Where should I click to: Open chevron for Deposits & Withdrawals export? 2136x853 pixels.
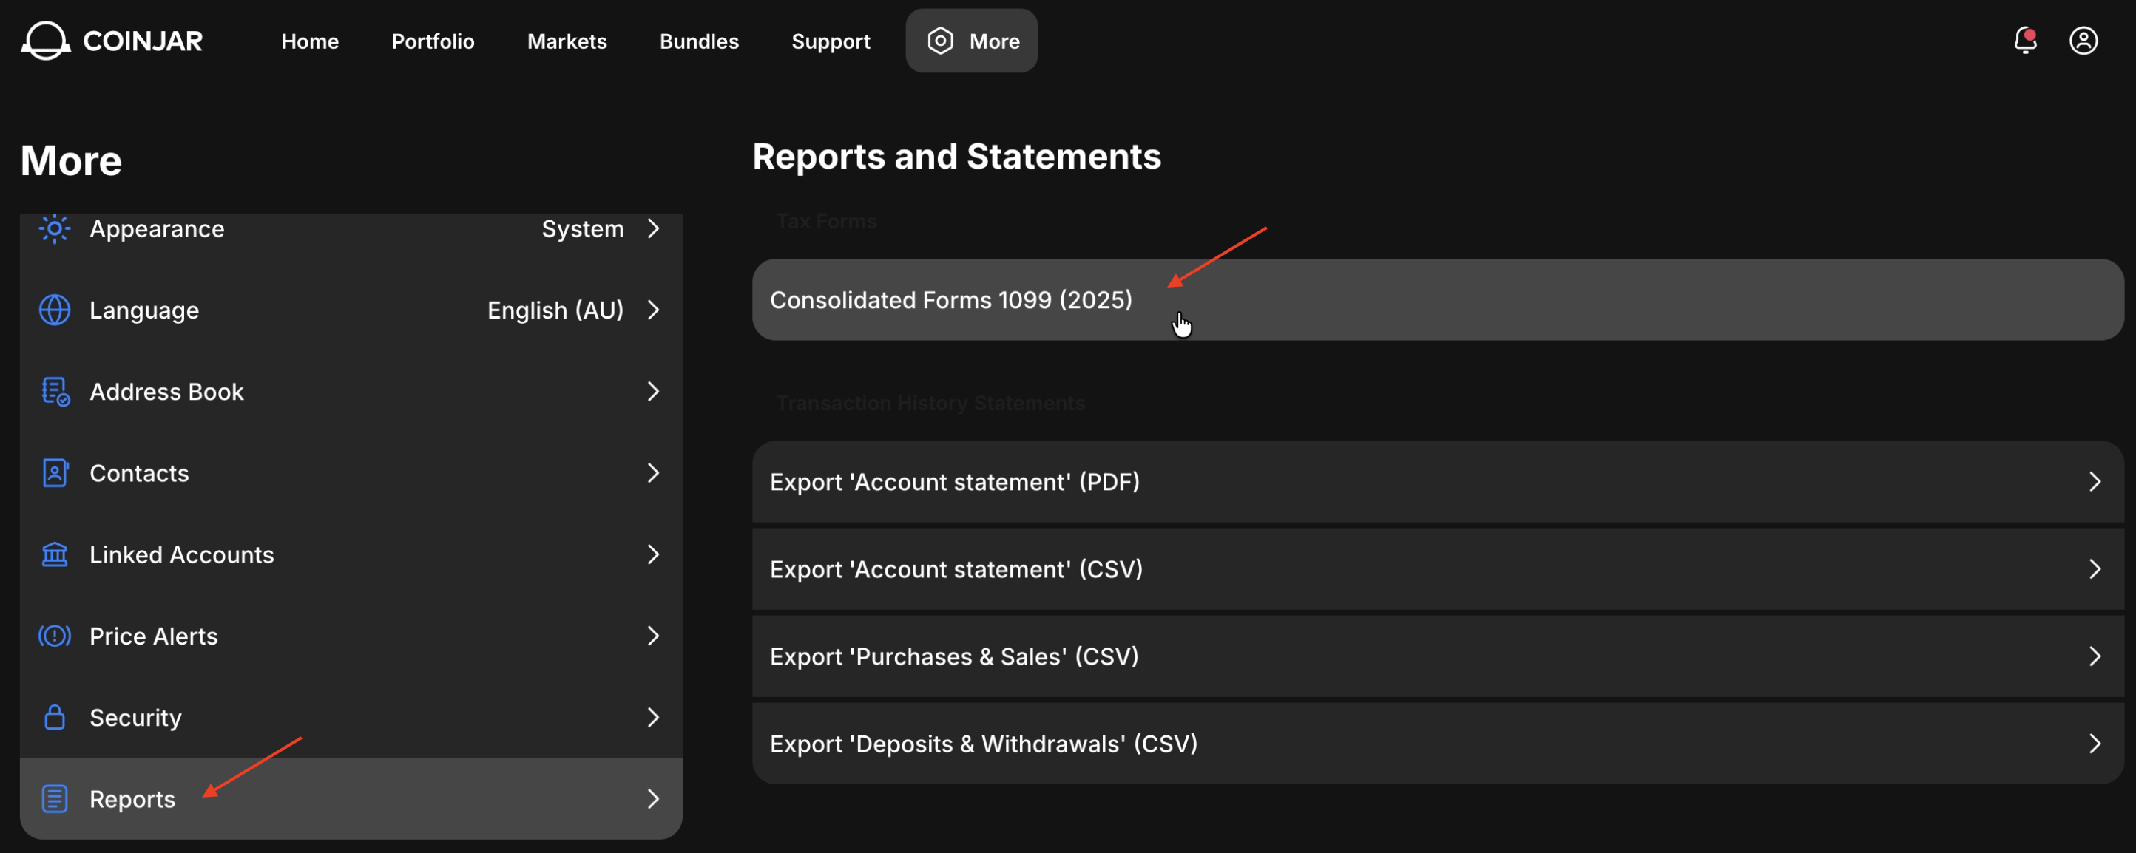pos(2095,744)
